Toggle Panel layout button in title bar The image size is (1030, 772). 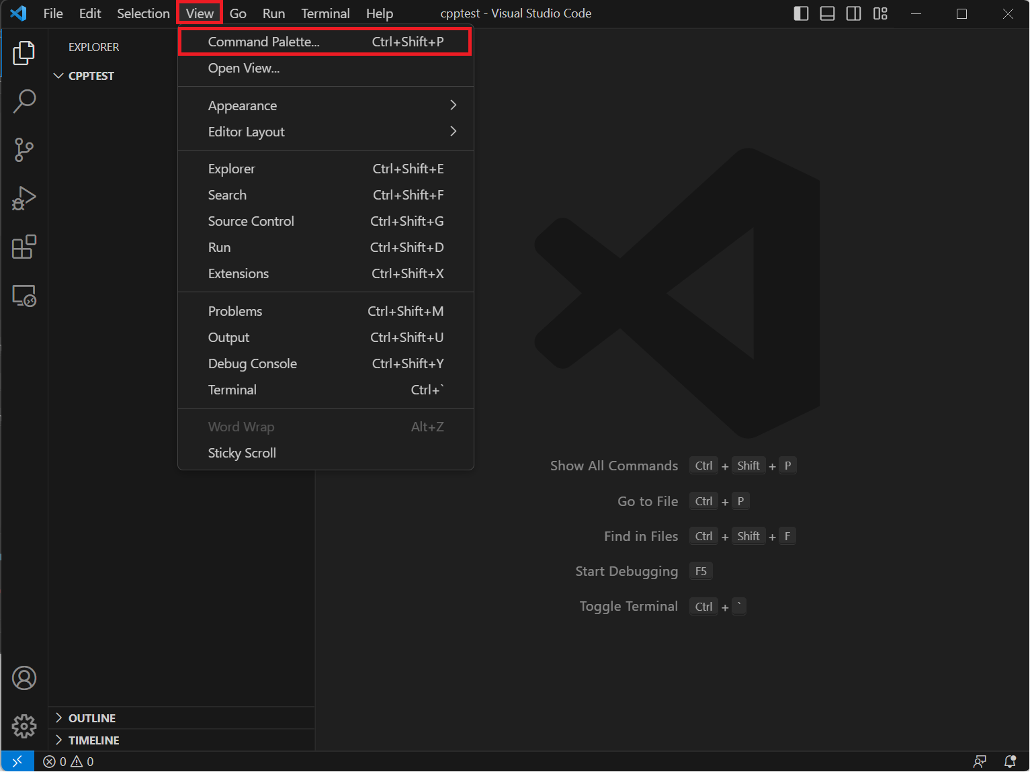tap(827, 13)
